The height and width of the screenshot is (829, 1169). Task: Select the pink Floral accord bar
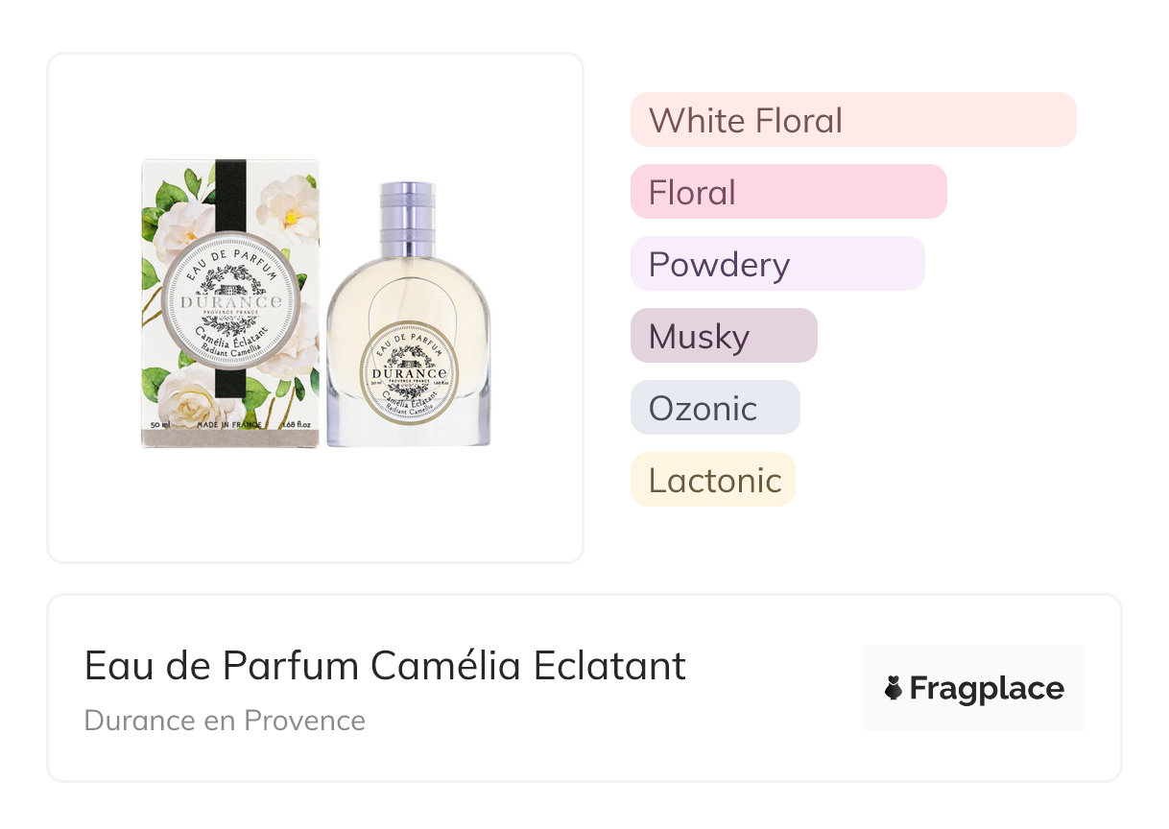point(788,192)
